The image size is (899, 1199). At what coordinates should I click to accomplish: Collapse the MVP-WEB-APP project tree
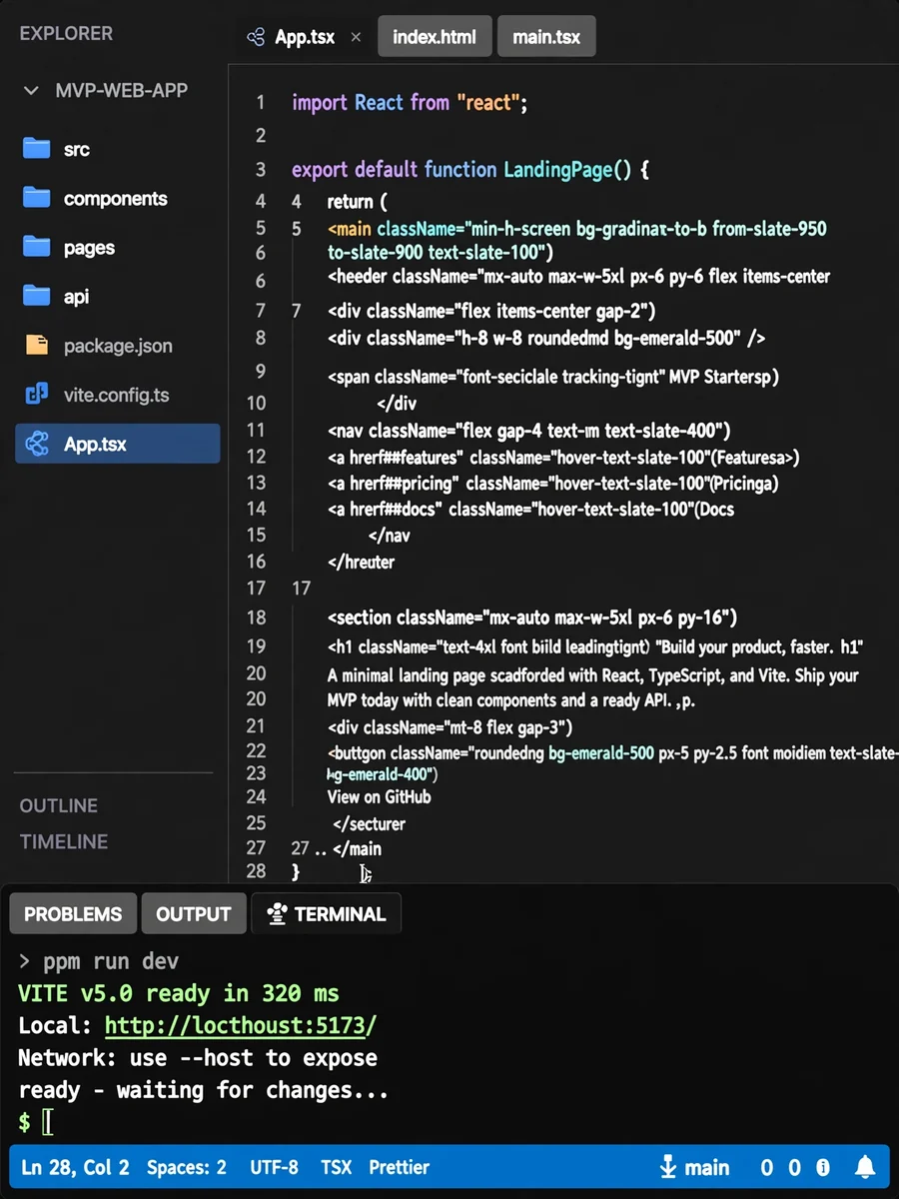pyautogui.click(x=32, y=90)
